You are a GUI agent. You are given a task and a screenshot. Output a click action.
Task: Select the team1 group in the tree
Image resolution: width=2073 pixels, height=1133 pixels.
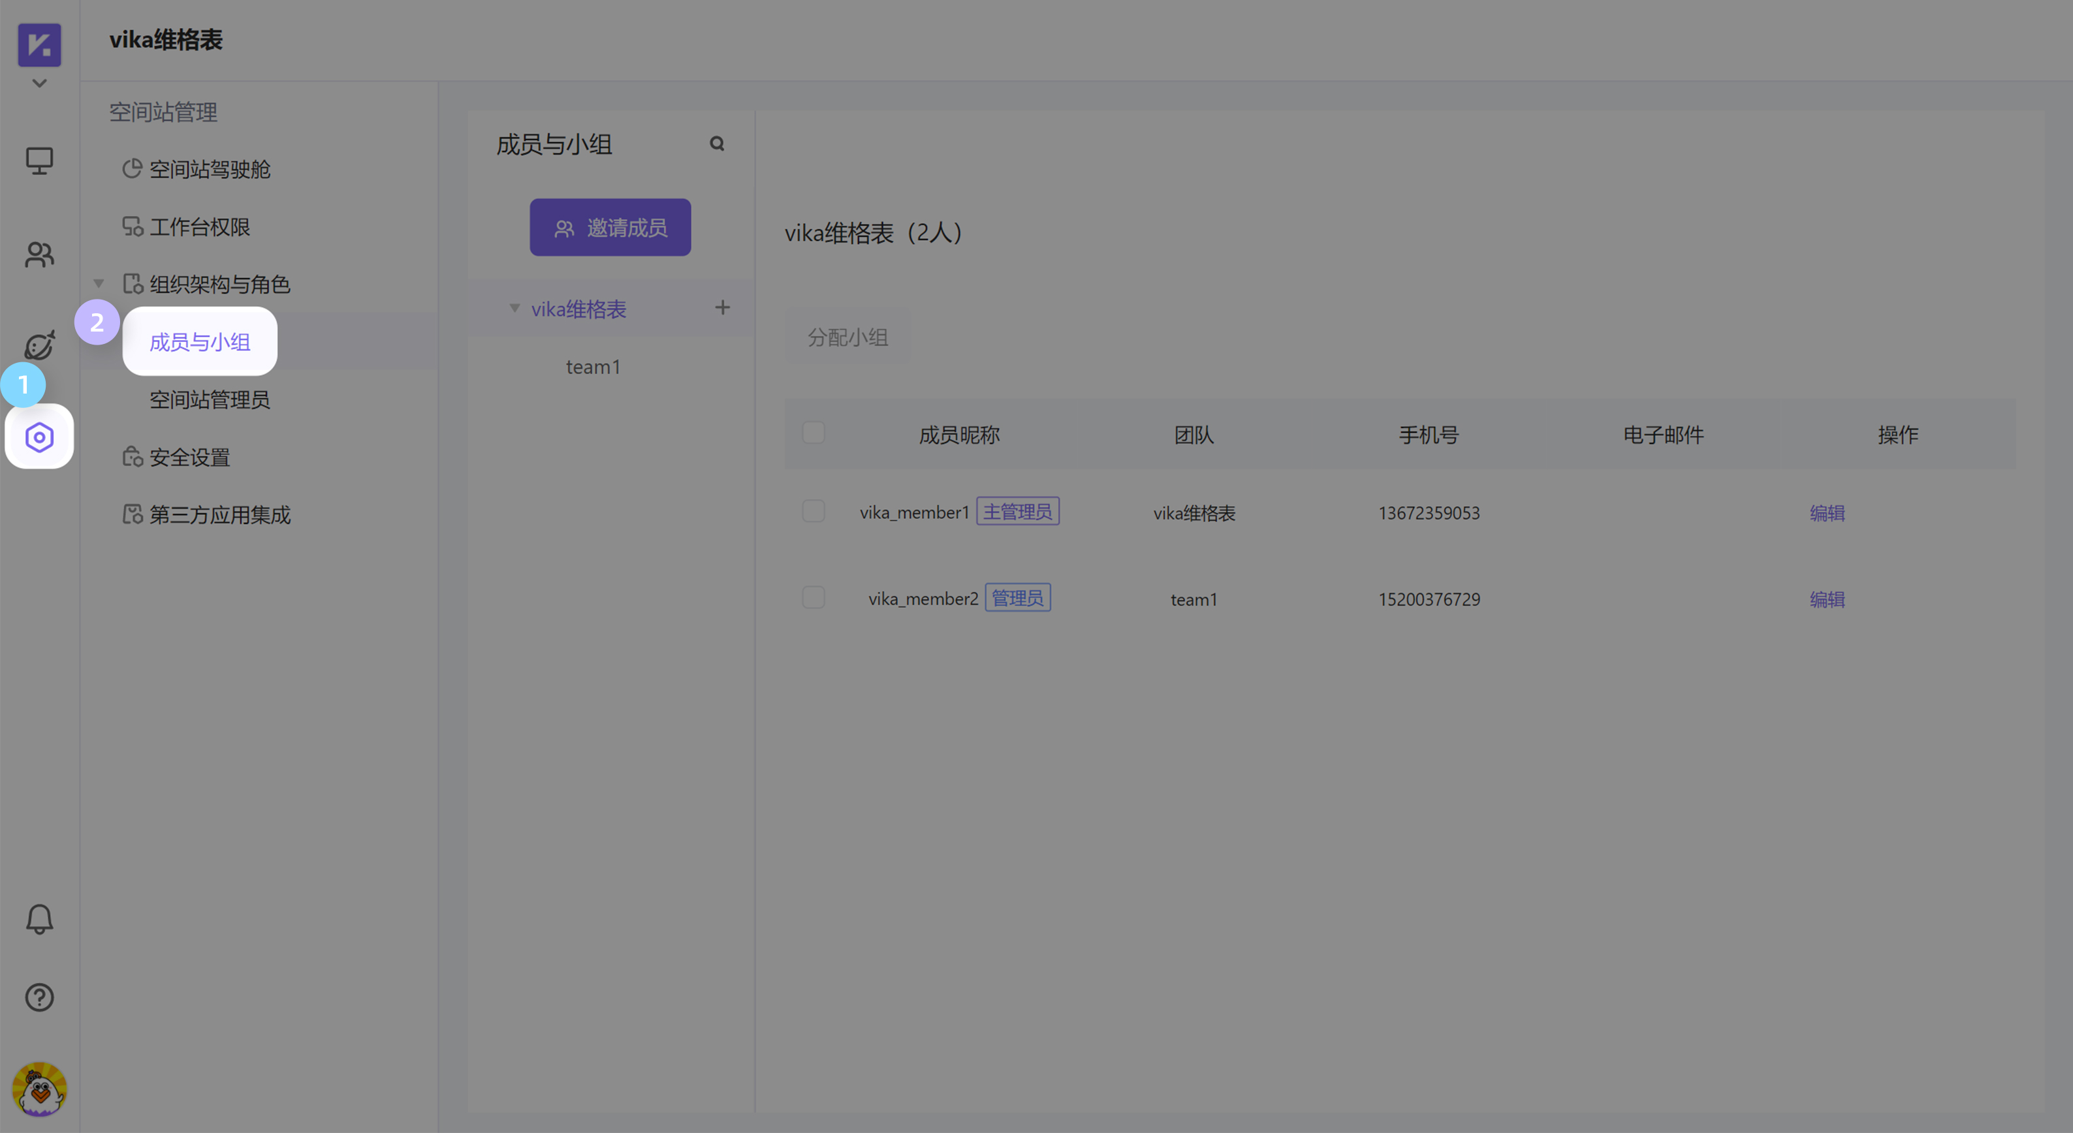pos(593,366)
